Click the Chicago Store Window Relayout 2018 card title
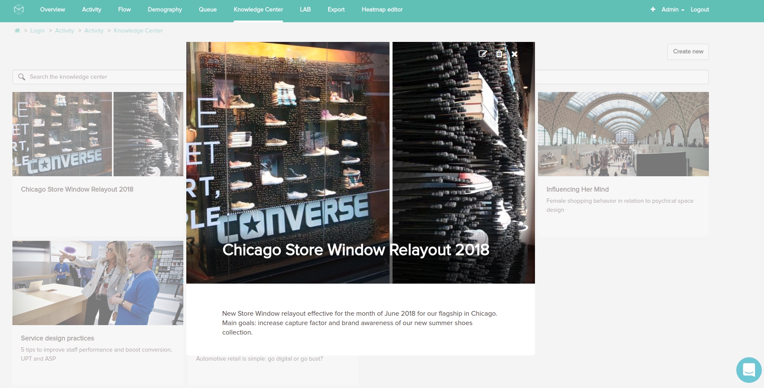Viewport: 764px width, 388px height. click(77, 190)
